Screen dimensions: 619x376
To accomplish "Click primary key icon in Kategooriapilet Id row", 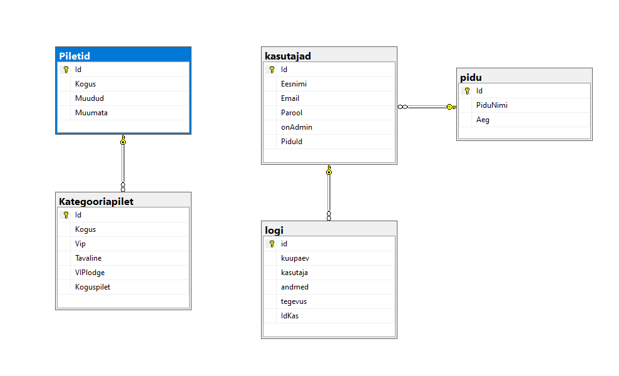I will point(66,215).
